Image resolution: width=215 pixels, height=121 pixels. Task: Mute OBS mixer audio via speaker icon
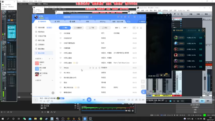pos(129,111)
